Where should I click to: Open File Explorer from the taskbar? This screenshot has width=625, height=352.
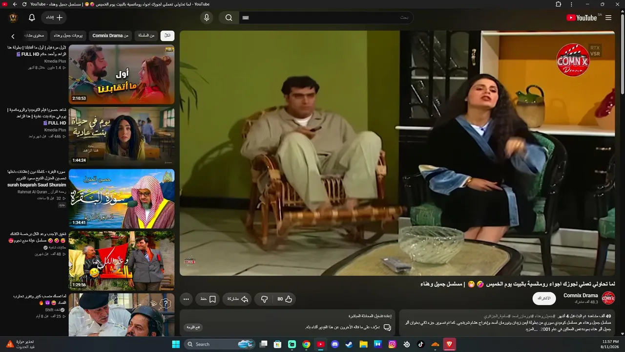pyautogui.click(x=364, y=344)
